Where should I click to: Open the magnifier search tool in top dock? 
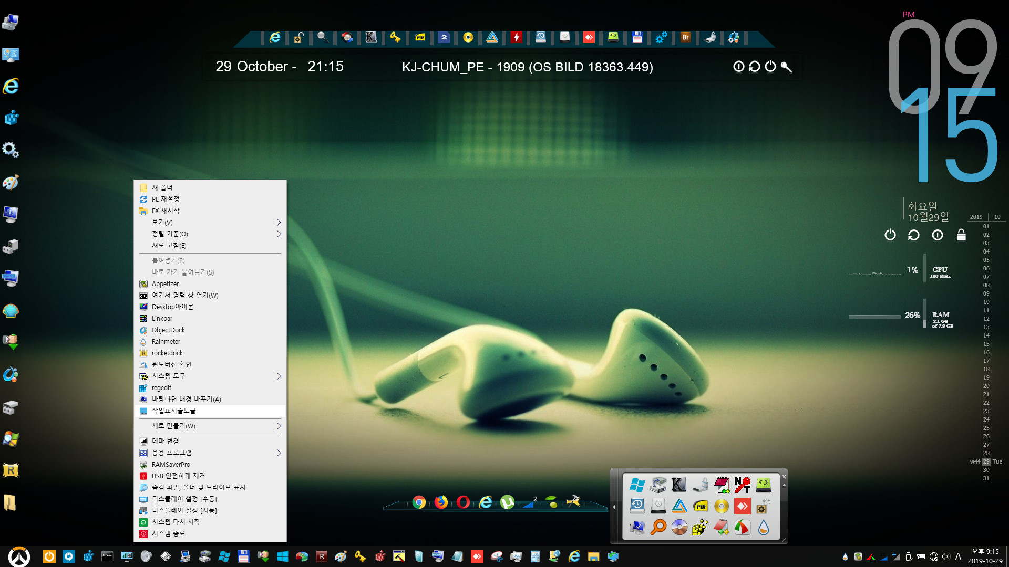click(x=323, y=37)
